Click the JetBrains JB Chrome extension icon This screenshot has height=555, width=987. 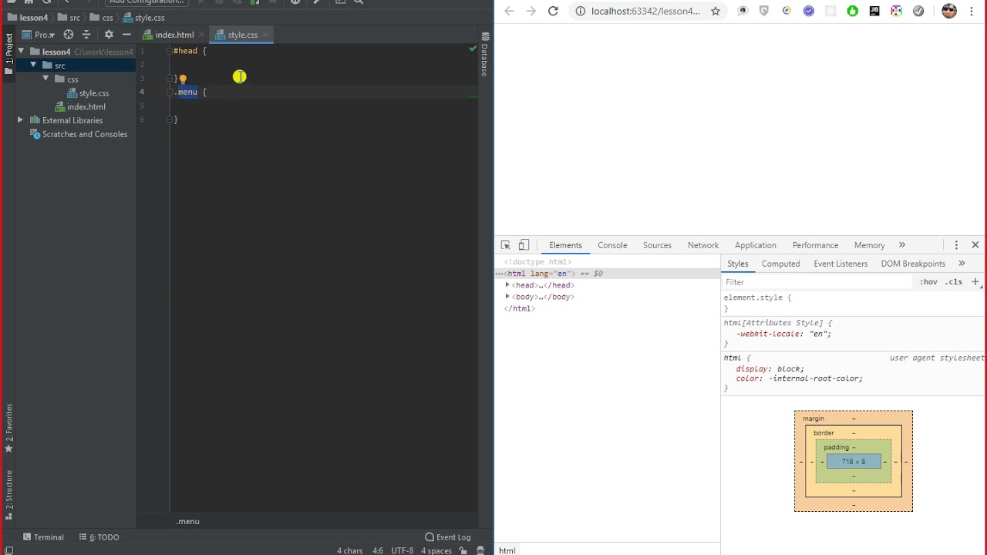tap(874, 11)
